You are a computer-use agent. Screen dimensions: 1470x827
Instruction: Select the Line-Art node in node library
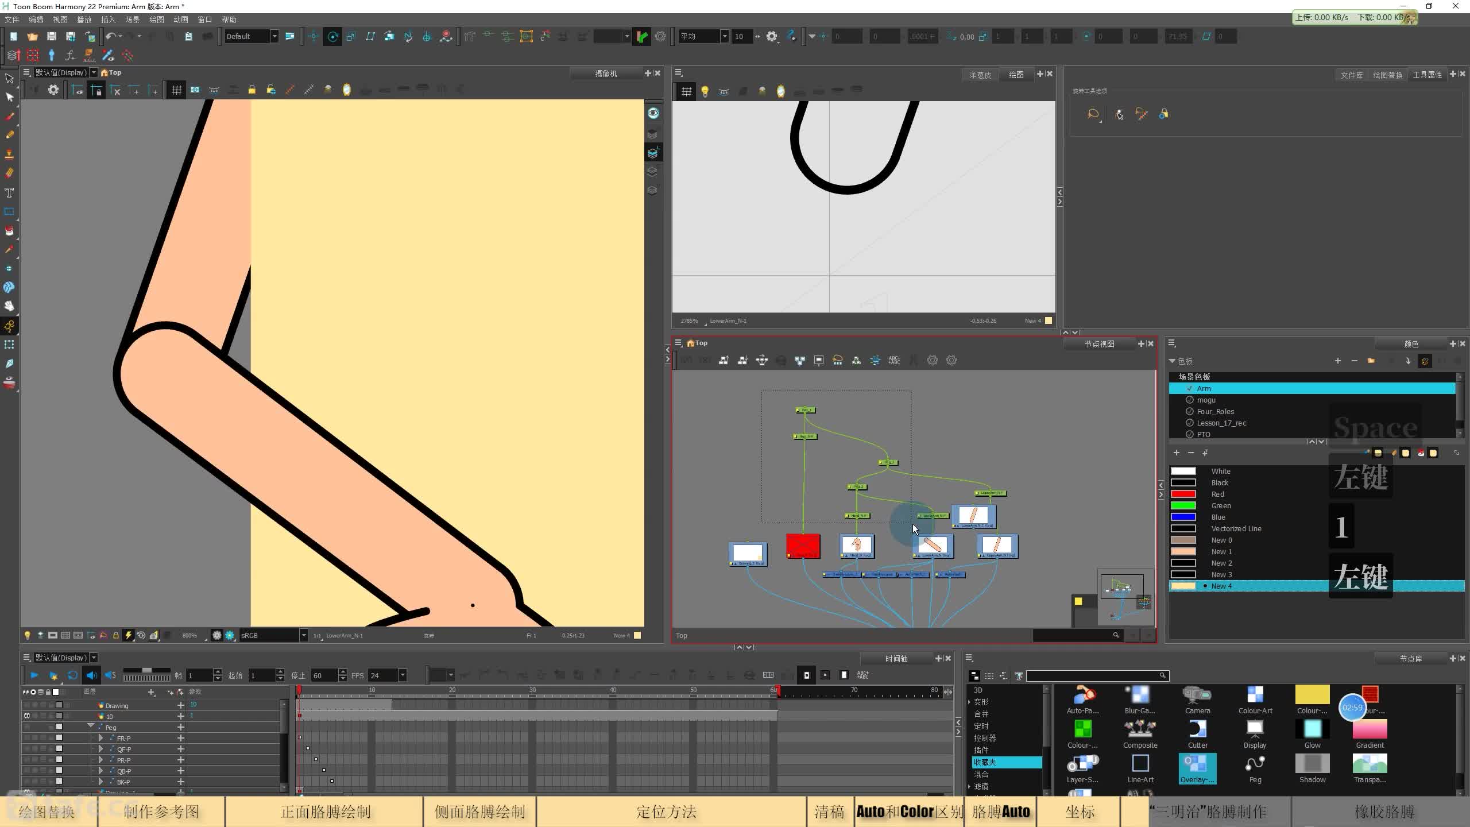tap(1140, 769)
